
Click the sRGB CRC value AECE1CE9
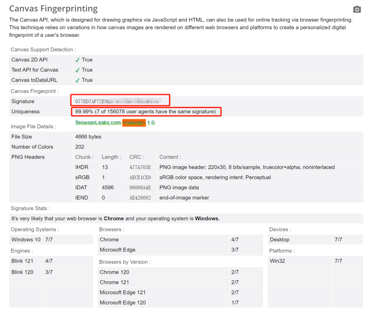coord(140,178)
